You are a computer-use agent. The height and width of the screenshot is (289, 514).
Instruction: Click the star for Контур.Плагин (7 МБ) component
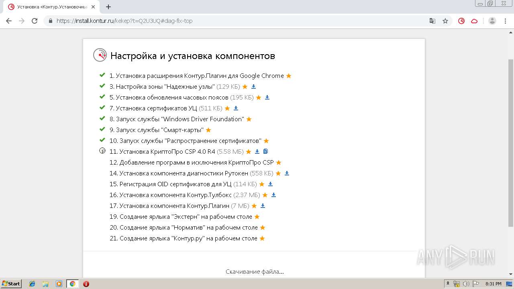tap(254, 206)
